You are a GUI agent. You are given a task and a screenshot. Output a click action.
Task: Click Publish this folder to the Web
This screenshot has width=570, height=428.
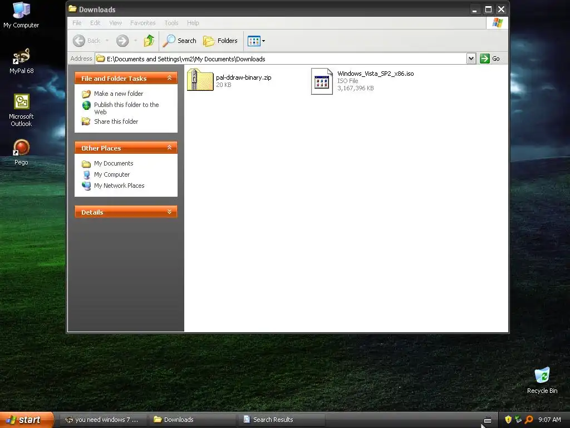(x=126, y=109)
